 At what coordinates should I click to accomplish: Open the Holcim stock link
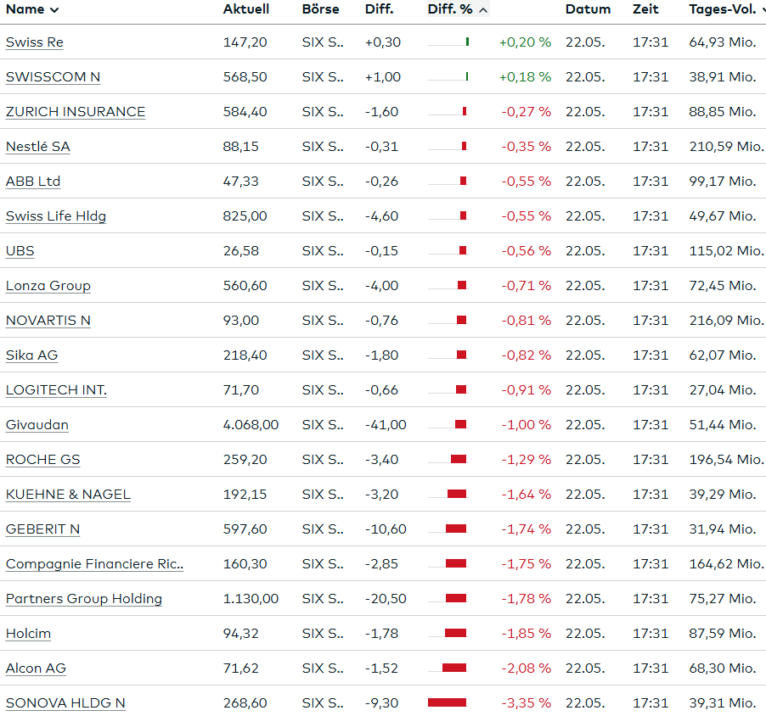click(28, 634)
